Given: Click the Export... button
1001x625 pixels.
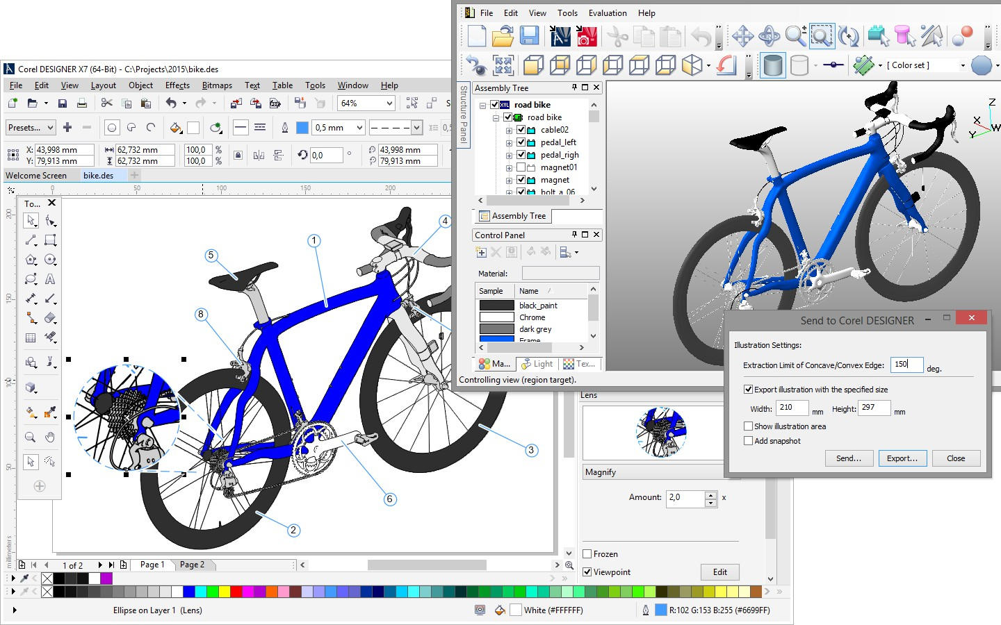Looking at the screenshot, I should tap(902, 458).
